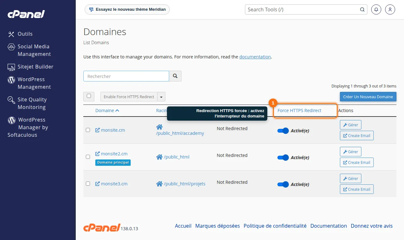Viewport: 404px width, 240px height.
Task: Sort by Force HTTPS Redirect column header
Action: tap(300, 111)
